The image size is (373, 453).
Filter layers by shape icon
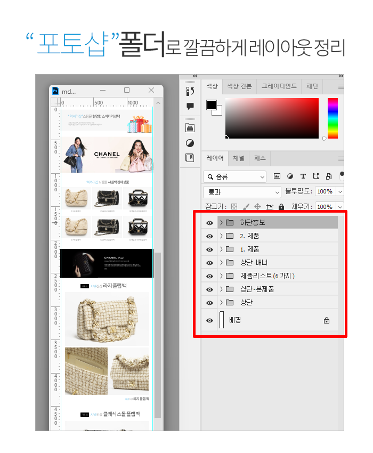tap(315, 176)
